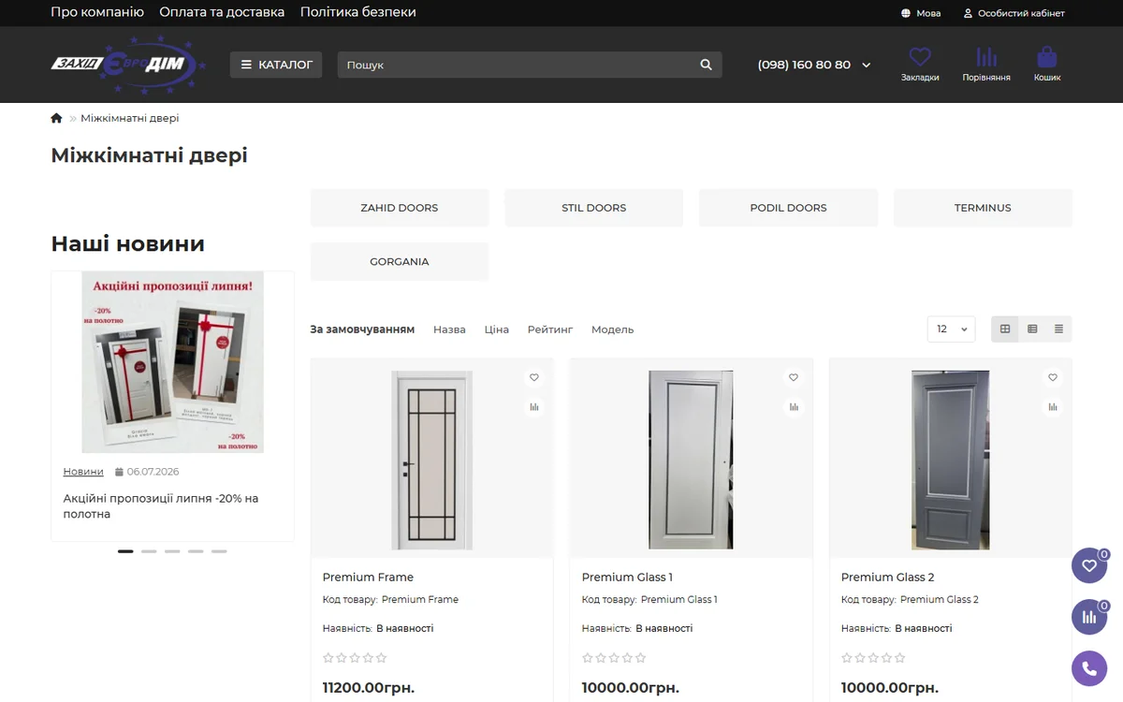
Task: Open floating wishlist heart button
Action: coord(1089,565)
